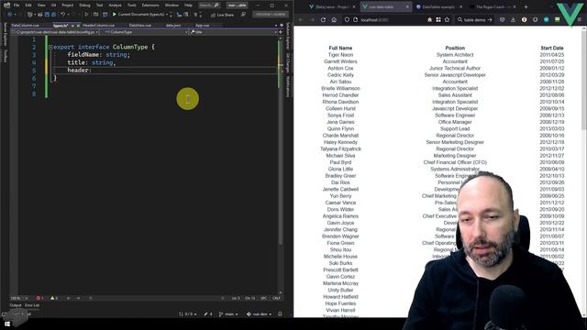Click the Visual Studio search box
Screen dimensions: 587x330
coord(209,5)
